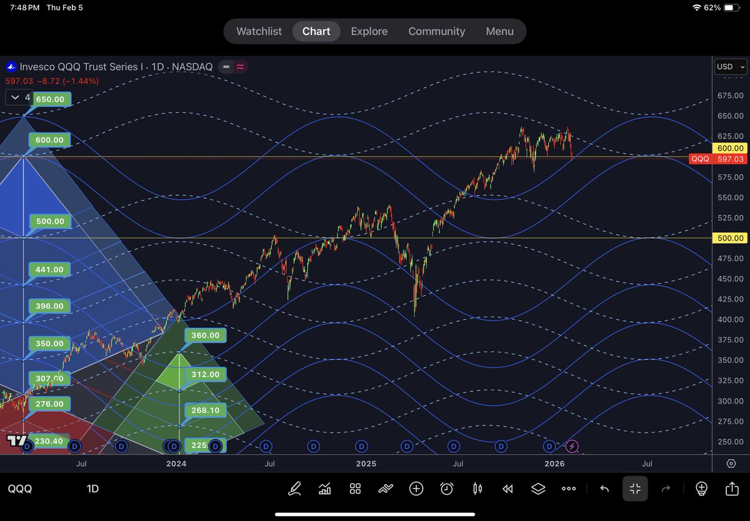Viewport: 750px width, 521px height.
Task: Tap the green 500.00 price tag
Action: point(50,222)
